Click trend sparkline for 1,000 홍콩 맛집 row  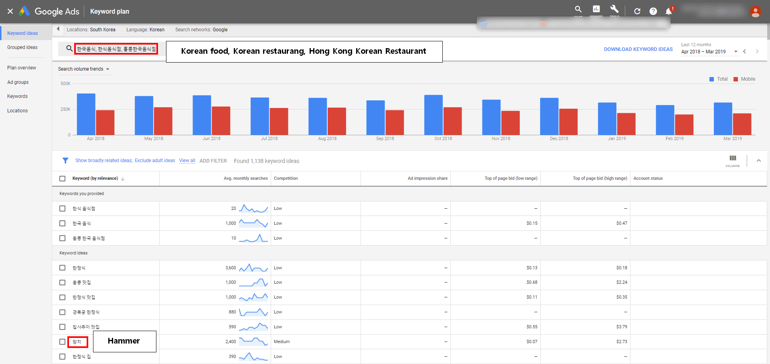tap(253, 283)
